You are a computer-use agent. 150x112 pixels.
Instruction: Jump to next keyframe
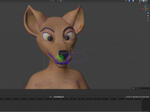[x=61, y=97]
